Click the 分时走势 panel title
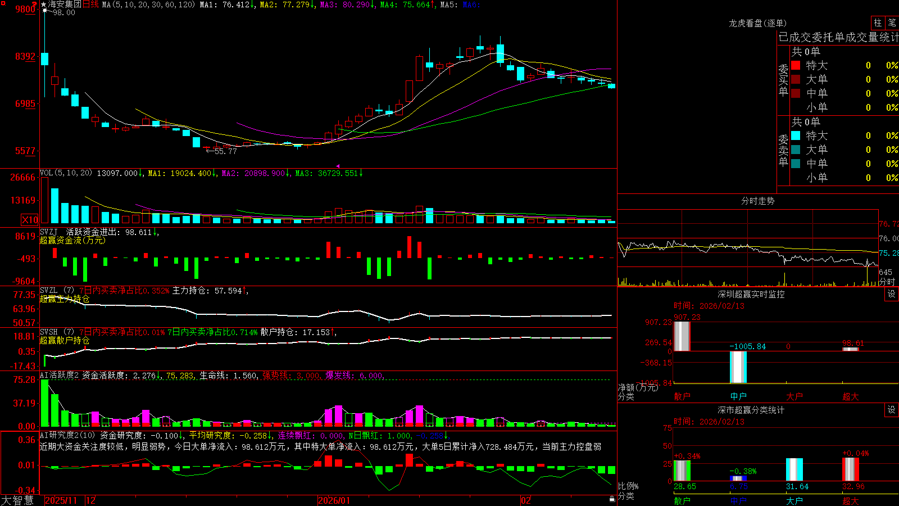This screenshot has height=506, width=899. [x=758, y=201]
